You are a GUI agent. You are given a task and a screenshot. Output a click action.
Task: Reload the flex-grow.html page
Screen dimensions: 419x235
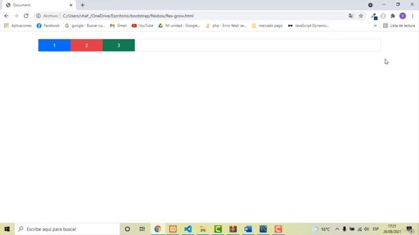tap(26, 16)
